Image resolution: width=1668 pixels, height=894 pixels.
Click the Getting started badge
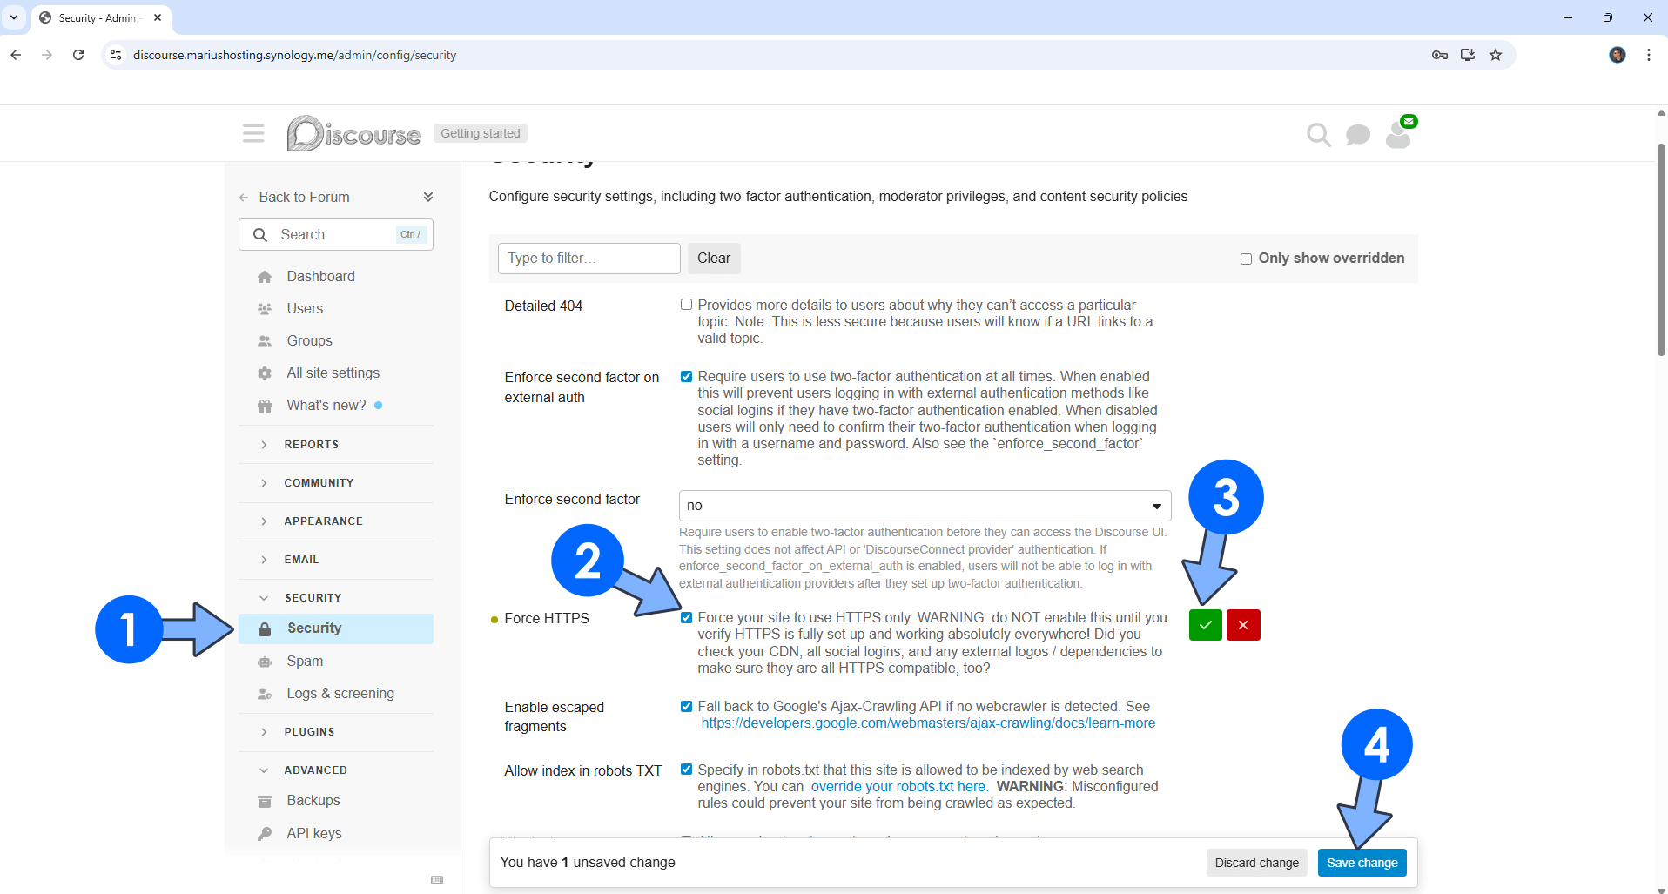[481, 133]
